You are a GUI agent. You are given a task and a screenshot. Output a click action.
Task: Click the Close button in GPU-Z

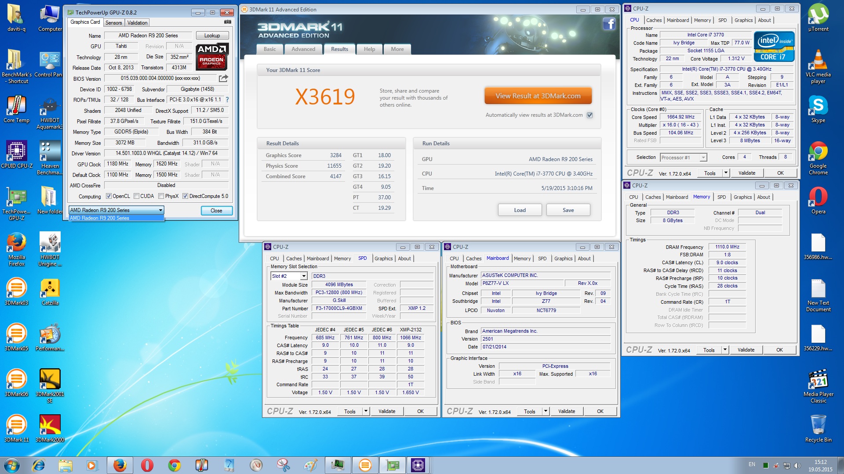pos(216,211)
